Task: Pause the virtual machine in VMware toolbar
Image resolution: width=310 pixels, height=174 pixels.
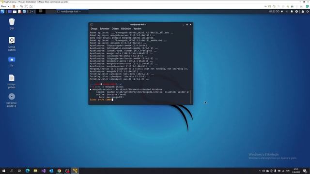Action: [14, 6]
